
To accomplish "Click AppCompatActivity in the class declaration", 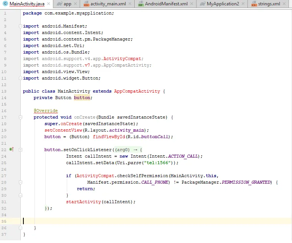I will [137, 91].
